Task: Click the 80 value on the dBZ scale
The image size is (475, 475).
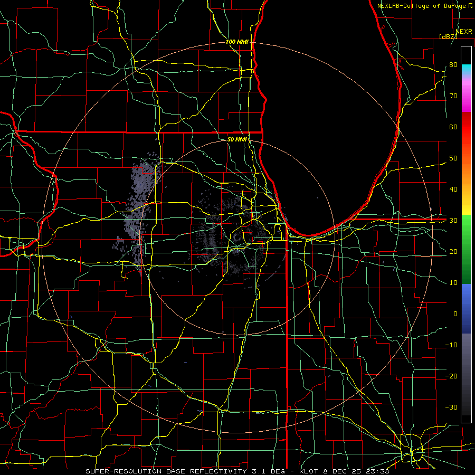Action: point(453,64)
